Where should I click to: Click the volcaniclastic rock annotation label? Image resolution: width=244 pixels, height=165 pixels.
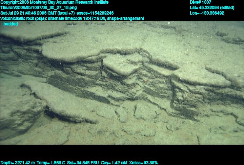24,18
